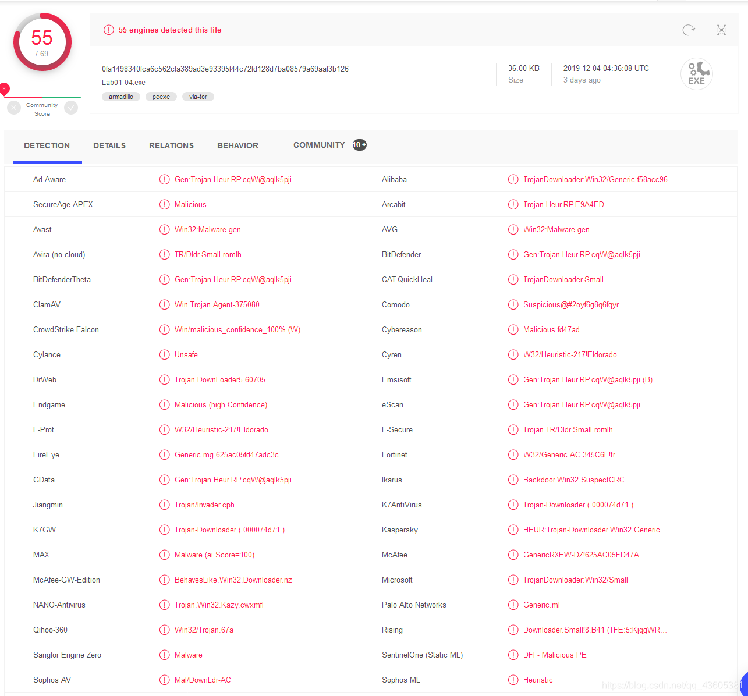
Task: Click 'Win/malicious_confidence_100% (W)' result
Action: [x=237, y=329]
